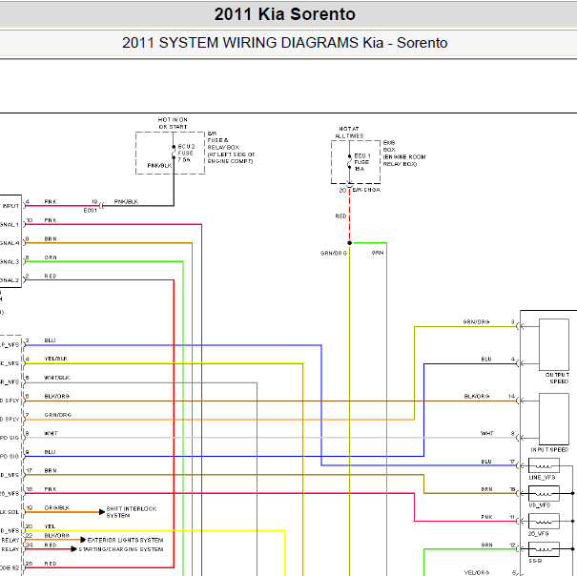The height and width of the screenshot is (576, 577).
Task: Select the "UD_VFS" label
Action: (x=540, y=505)
